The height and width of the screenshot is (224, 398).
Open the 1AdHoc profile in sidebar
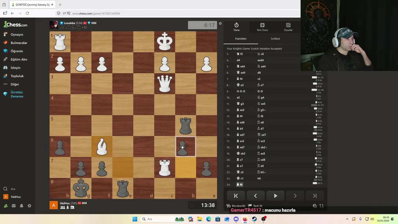(12, 197)
